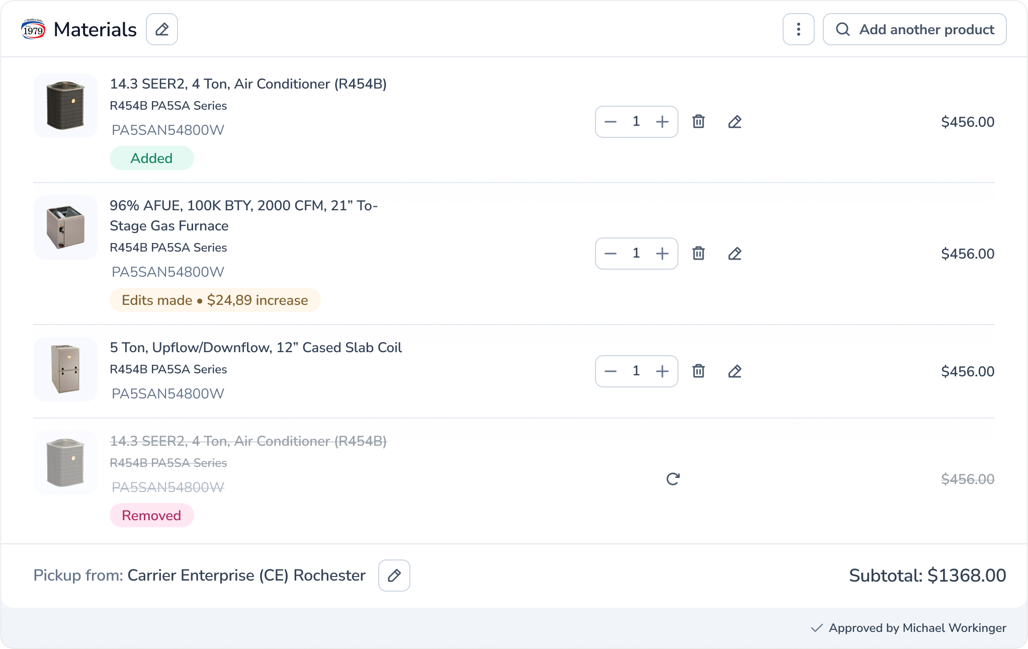This screenshot has height=649, width=1028.
Task: Click Add another product search button
Action: click(x=914, y=29)
